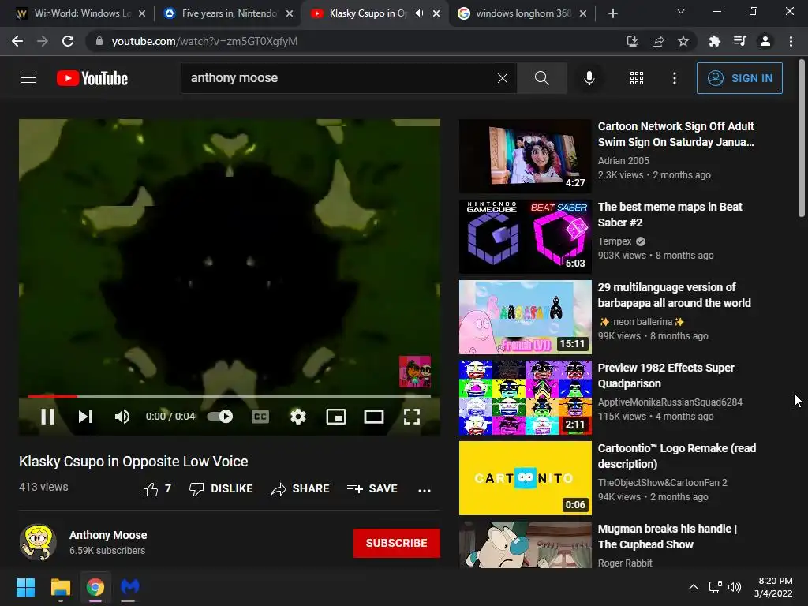Expand tab search chevron

tap(681, 11)
